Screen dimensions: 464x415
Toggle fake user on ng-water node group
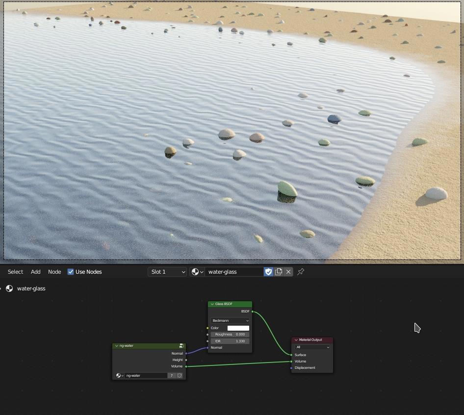click(x=180, y=376)
